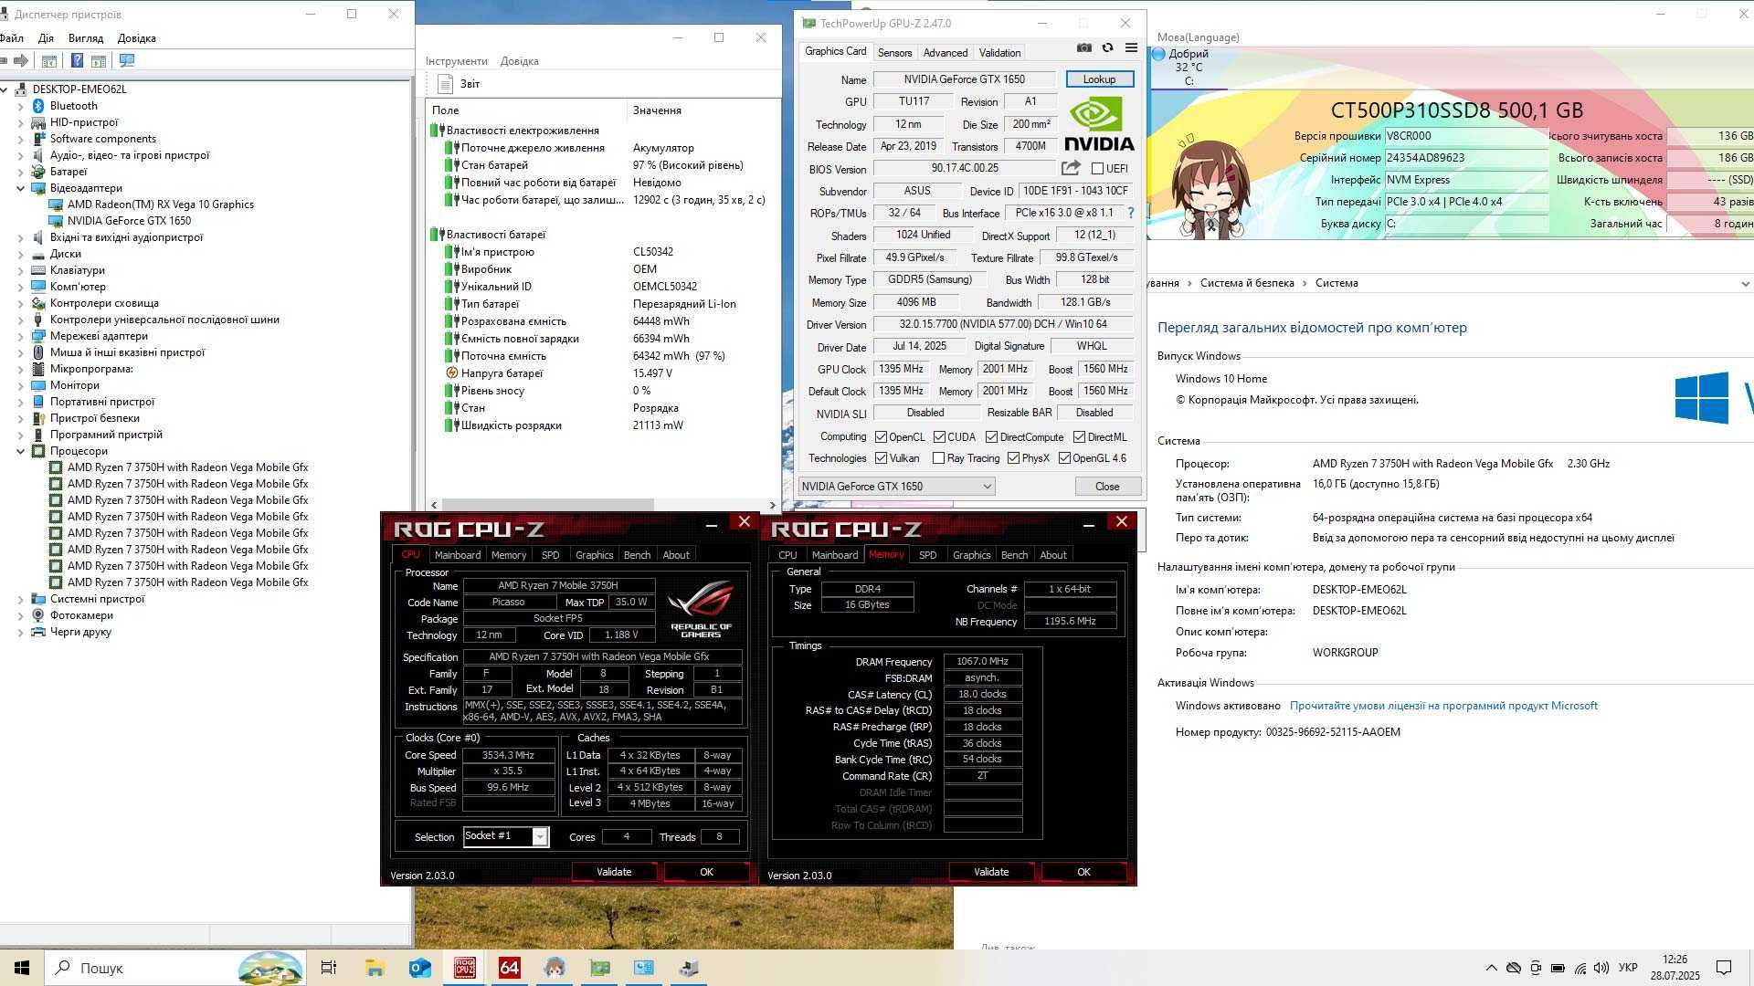Viewport: 1754px width, 986px height.
Task: Expand the Клавіатури tree node
Action: [21, 270]
